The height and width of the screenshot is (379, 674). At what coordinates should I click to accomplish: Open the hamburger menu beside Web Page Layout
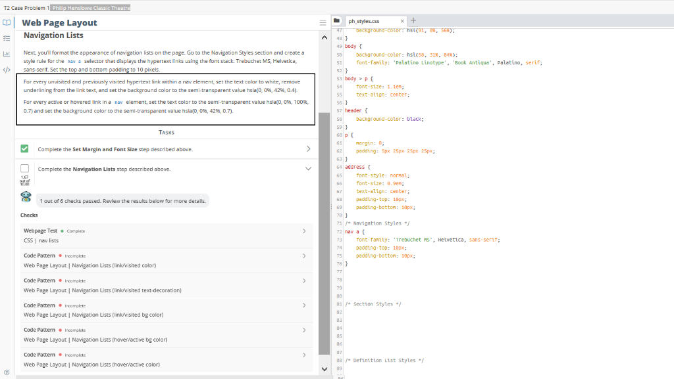click(323, 23)
